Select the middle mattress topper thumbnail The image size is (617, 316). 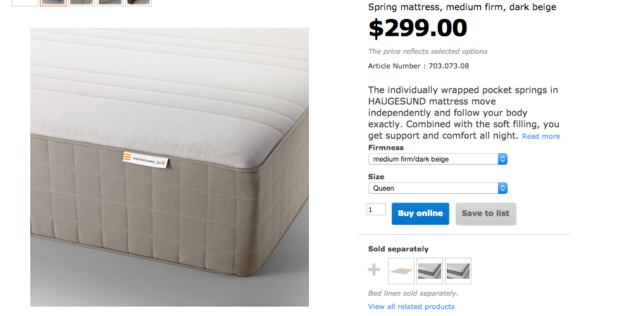coord(430,271)
